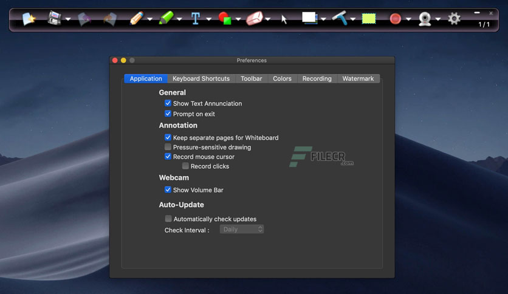Click the Auto-Update section heading
508x294 pixels.
(x=181, y=205)
